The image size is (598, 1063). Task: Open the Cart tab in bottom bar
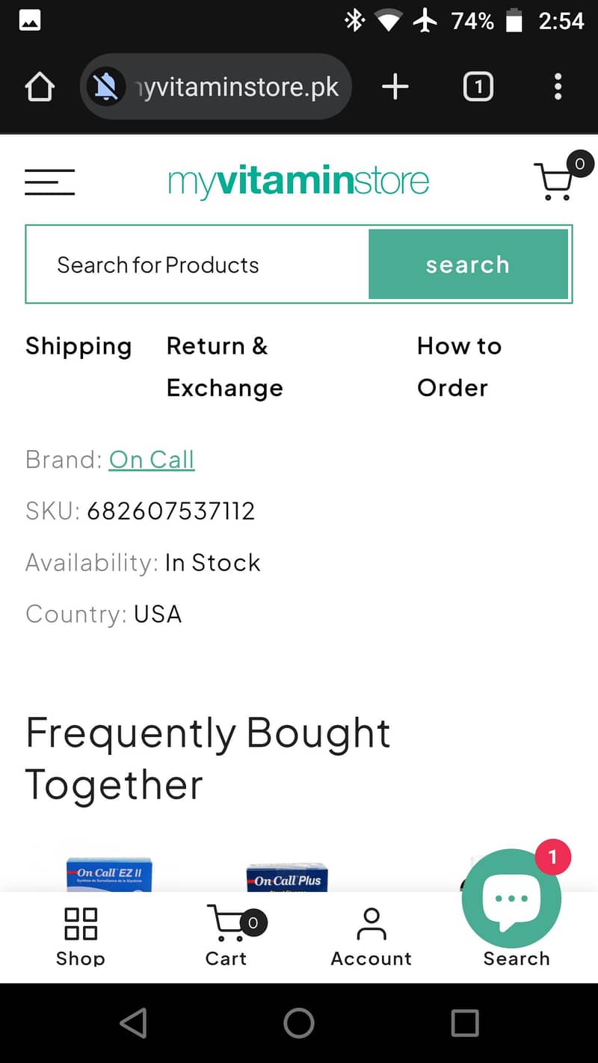[226, 936]
